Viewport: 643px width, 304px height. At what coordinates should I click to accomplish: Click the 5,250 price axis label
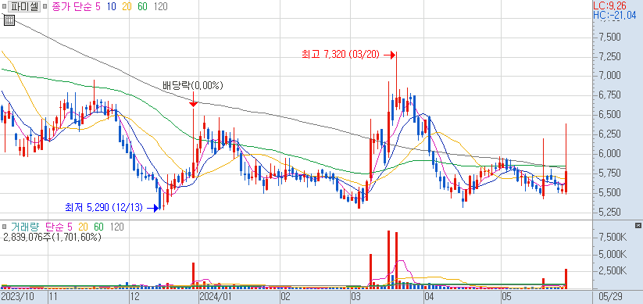(609, 212)
